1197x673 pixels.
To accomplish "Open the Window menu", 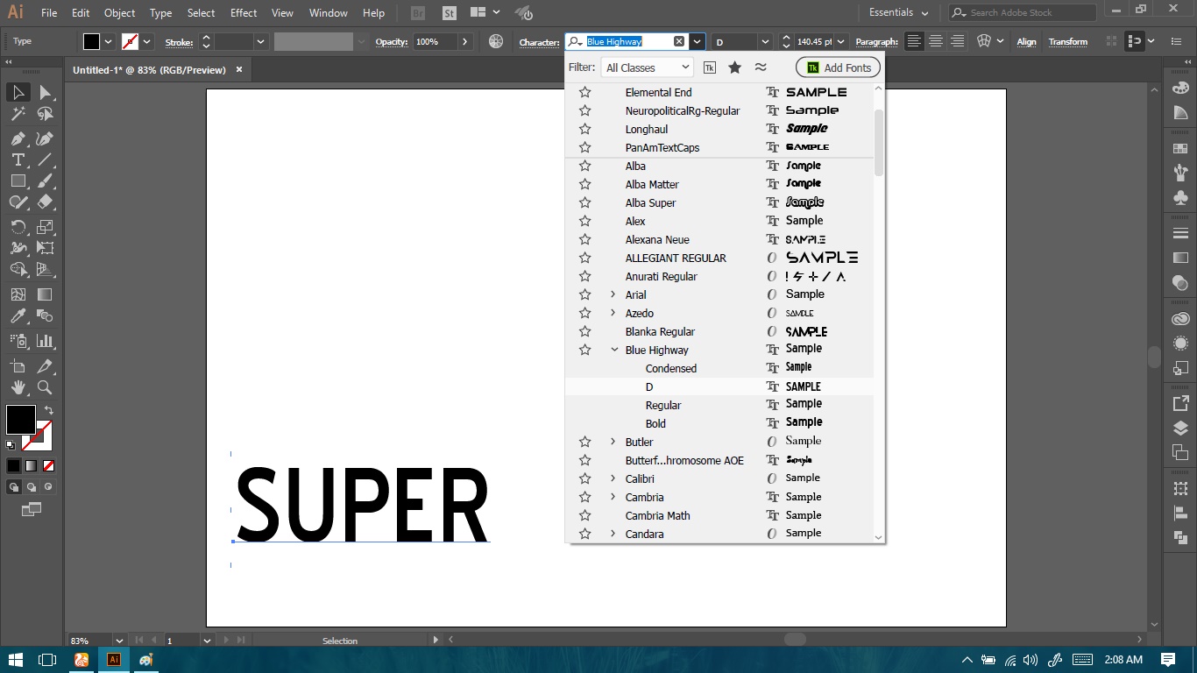I will pos(329,13).
